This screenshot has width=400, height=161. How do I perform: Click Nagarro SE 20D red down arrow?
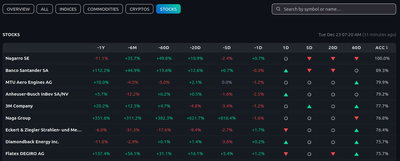point(333,59)
